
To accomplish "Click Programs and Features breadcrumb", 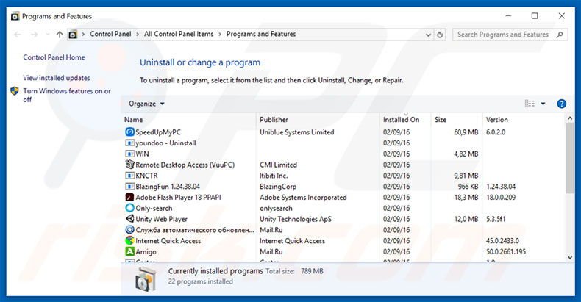I will [261, 34].
